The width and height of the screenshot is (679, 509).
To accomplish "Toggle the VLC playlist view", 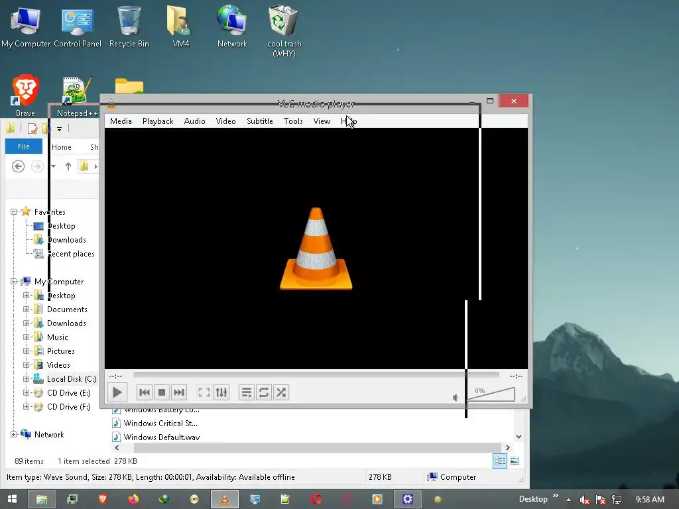I will point(247,392).
